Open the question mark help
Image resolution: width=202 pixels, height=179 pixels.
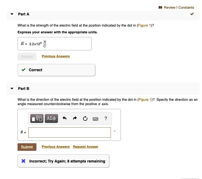point(106,118)
